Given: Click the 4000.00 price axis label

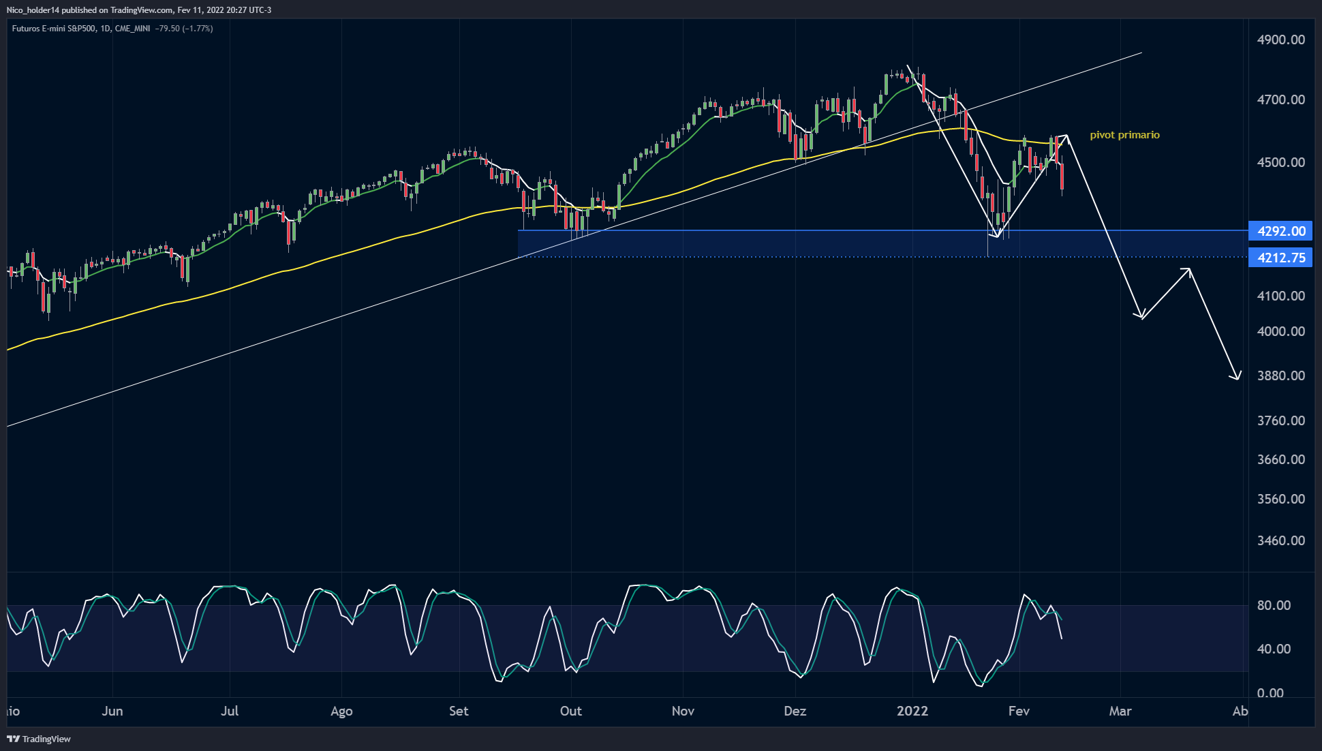Looking at the screenshot, I should pos(1281,331).
